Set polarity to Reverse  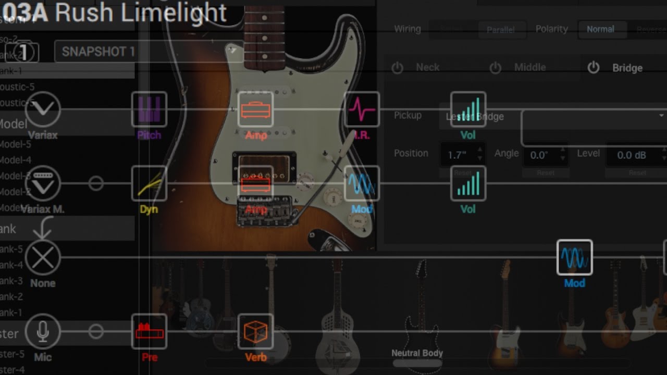pyautogui.click(x=649, y=29)
